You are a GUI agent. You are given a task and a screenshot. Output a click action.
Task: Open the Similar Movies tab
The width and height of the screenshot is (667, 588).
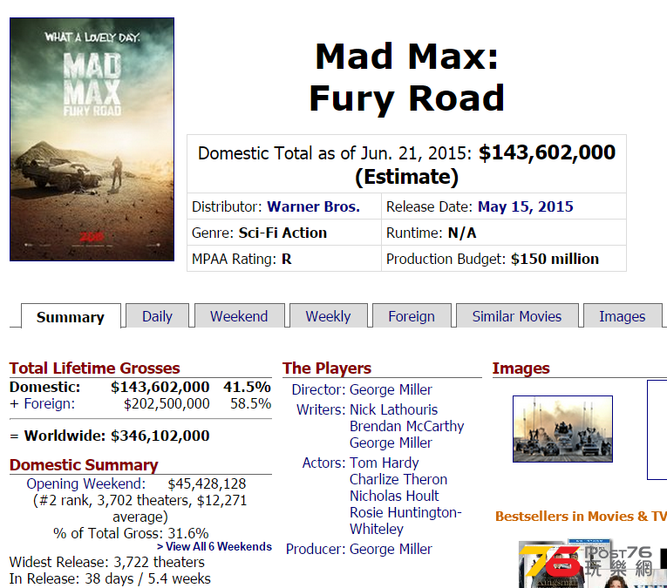click(x=517, y=316)
